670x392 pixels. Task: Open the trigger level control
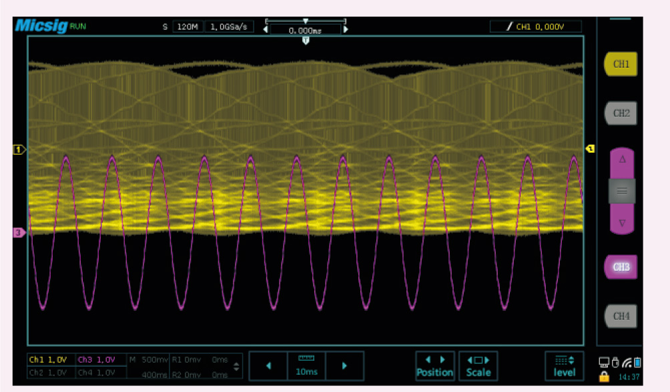(564, 366)
